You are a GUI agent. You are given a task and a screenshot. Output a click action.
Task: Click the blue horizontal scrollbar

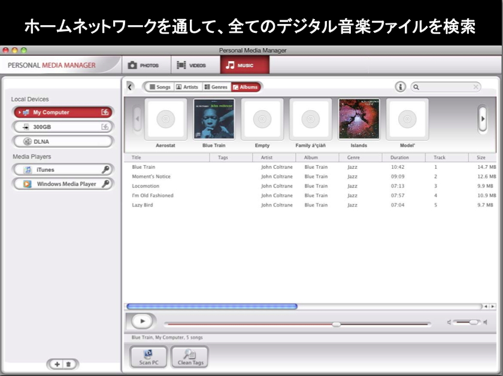click(212, 307)
